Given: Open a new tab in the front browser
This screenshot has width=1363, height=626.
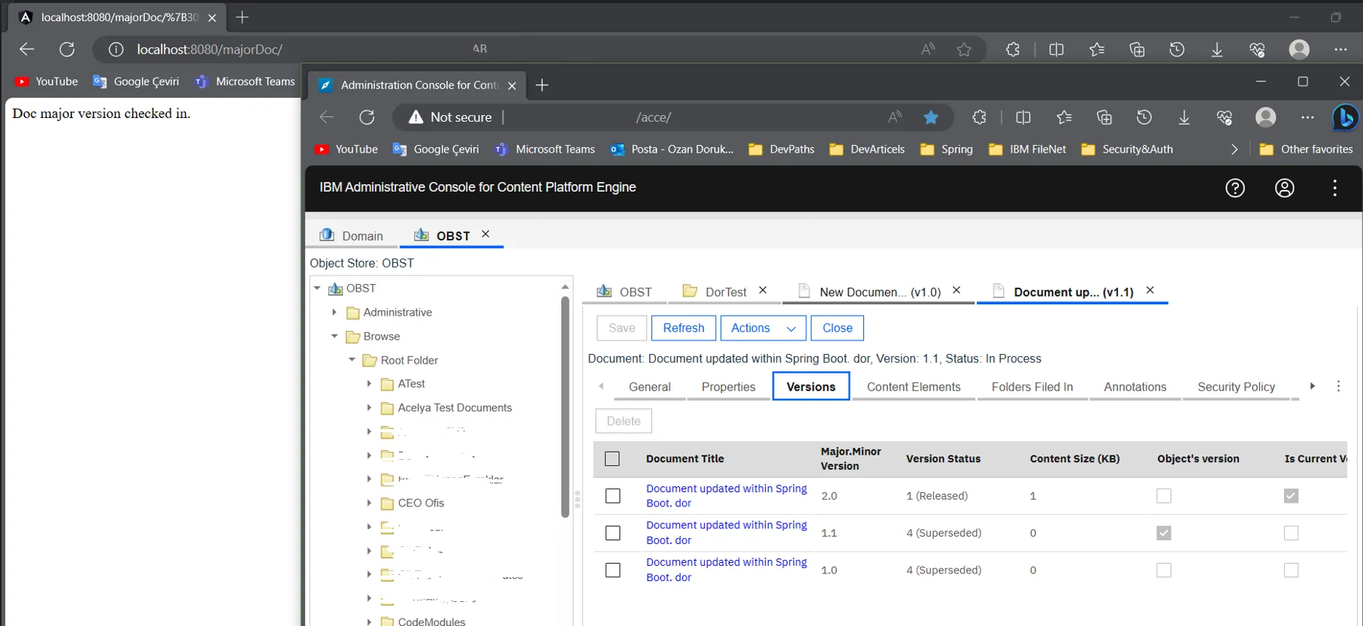Looking at the screenshot, I should [542, 86].
